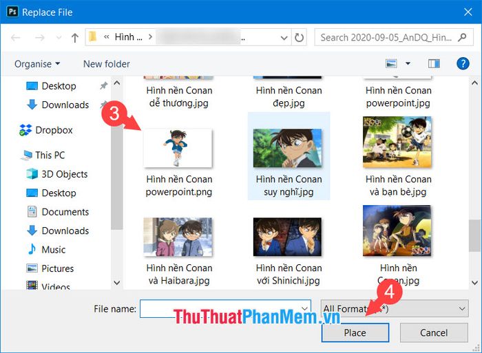Viewport: 482px width, 353px height.
Task: Open the All Formats file type dropdown
Action: click(x=395, y=309)
